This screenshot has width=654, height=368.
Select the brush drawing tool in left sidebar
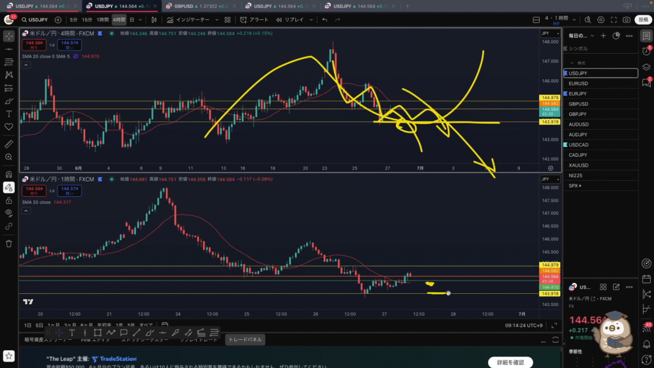[x=9, y=101]
